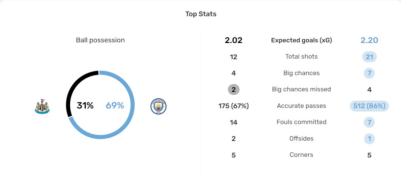Click the highlighted 1 offsides badge
401x178 pixels.
click(x=369, y=139)
